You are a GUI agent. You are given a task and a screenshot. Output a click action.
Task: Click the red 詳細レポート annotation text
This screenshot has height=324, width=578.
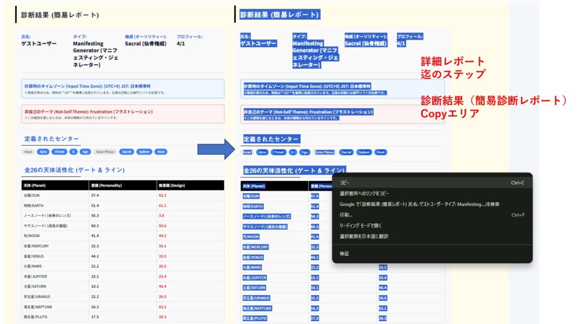click(453, 61)
